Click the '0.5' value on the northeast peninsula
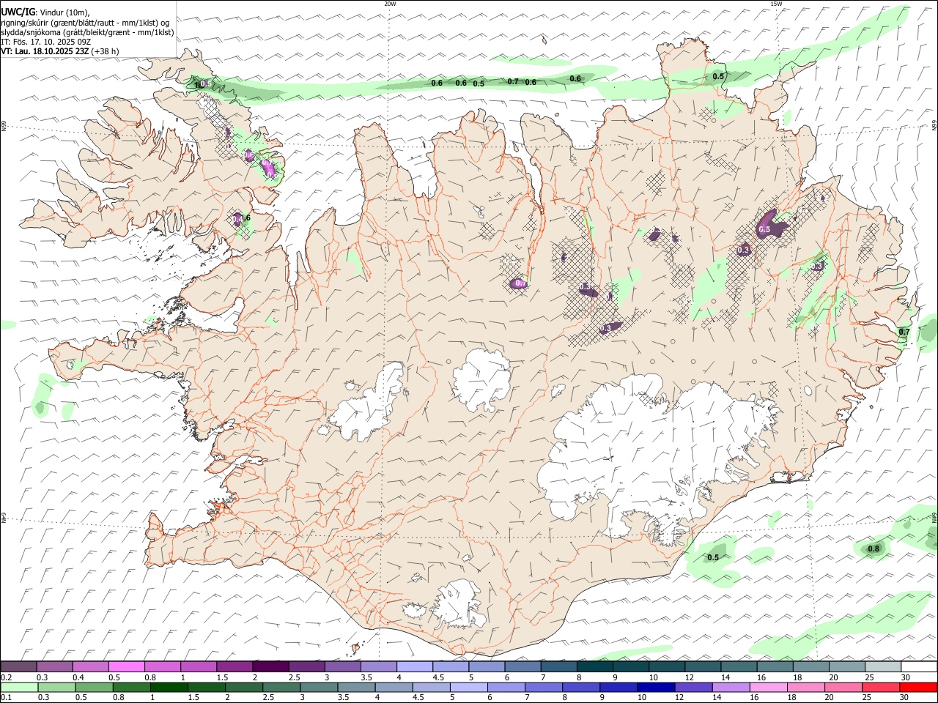The height and width of the screenshot is (703, 938). click(x=718, y=76)
